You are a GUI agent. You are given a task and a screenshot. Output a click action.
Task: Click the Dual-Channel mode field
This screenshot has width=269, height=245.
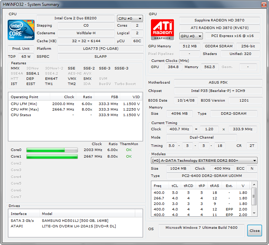point(201,137)
